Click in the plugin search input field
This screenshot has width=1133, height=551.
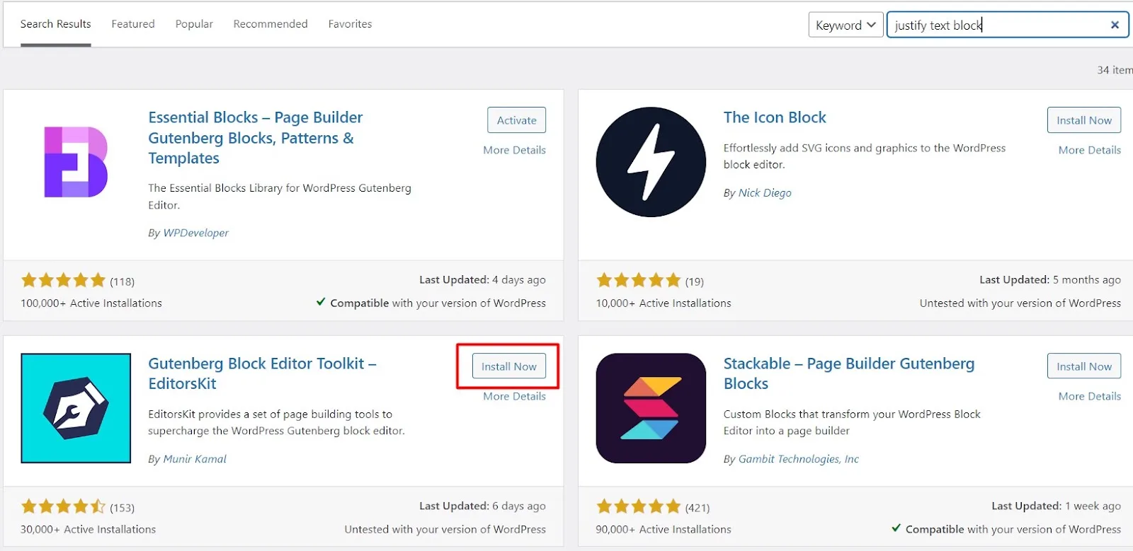(998, 25)
